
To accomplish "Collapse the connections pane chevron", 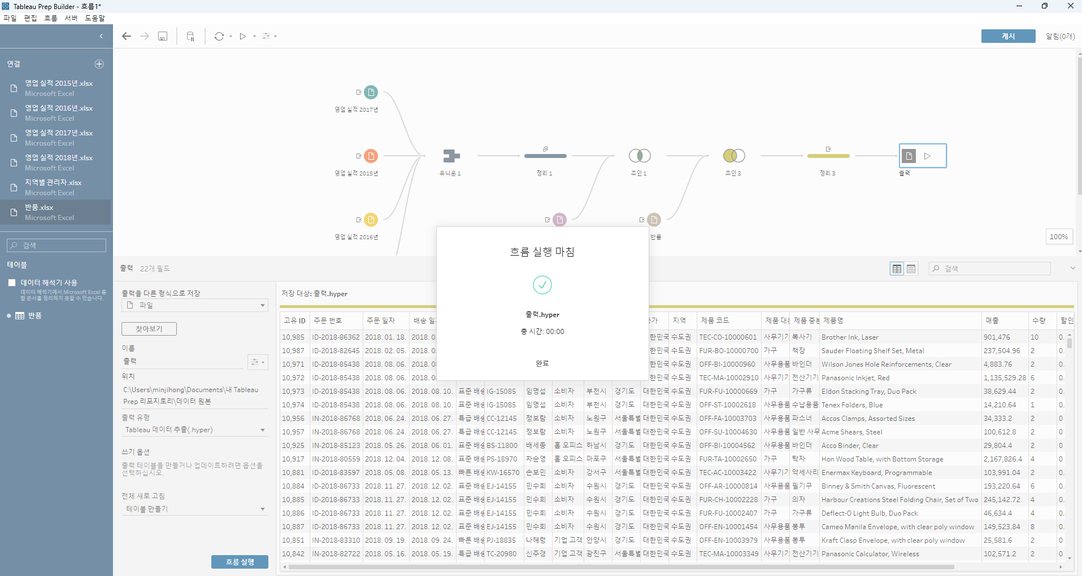I will click(101, 36).
